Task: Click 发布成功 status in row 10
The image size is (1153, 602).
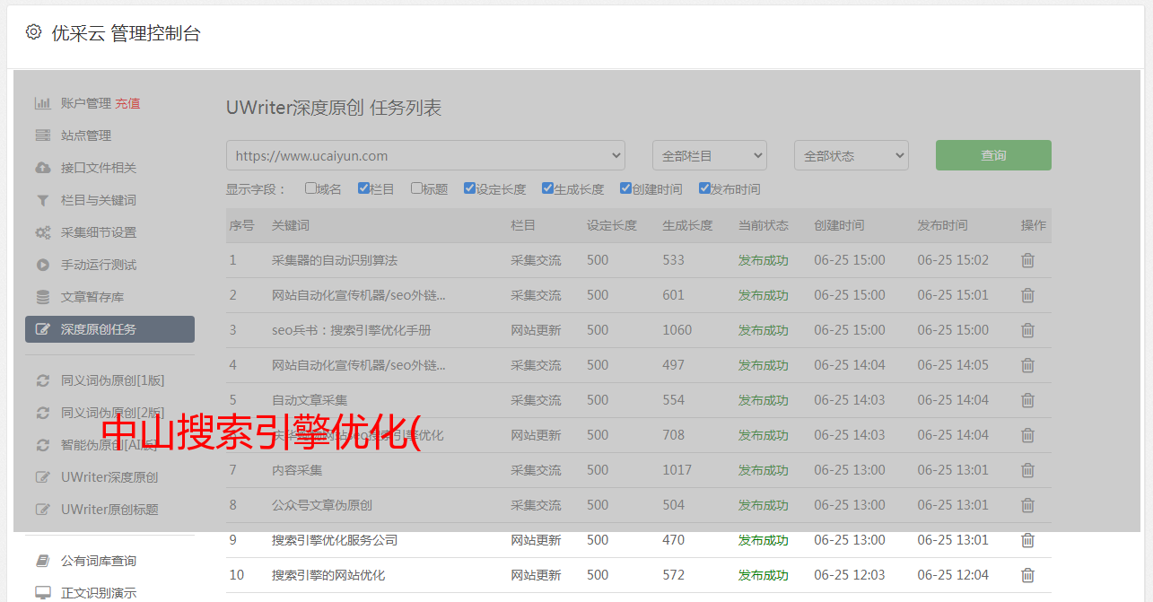Action: coord(764,575)
